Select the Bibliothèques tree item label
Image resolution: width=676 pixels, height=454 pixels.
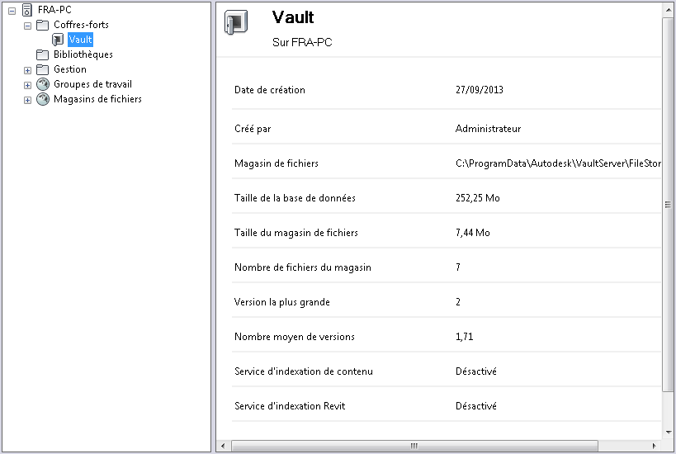83,54
